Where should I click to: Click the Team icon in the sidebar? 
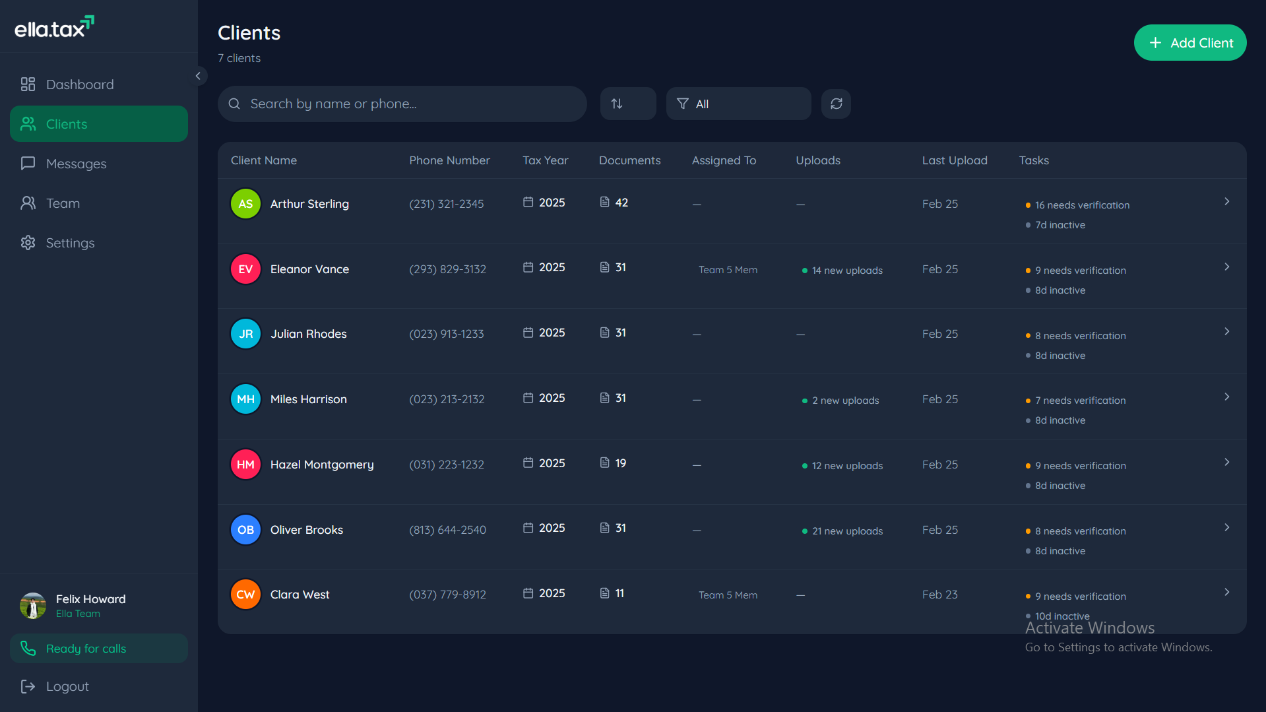[27, 203]
